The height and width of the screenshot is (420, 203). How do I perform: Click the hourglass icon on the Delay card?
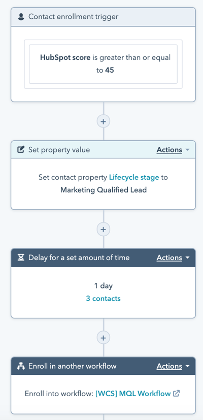tap(21, 257)
